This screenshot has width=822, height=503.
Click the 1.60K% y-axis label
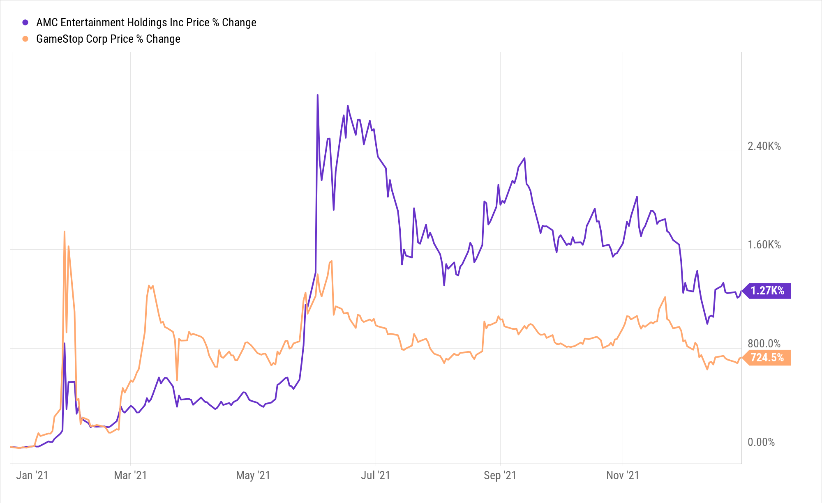point(764,245)
